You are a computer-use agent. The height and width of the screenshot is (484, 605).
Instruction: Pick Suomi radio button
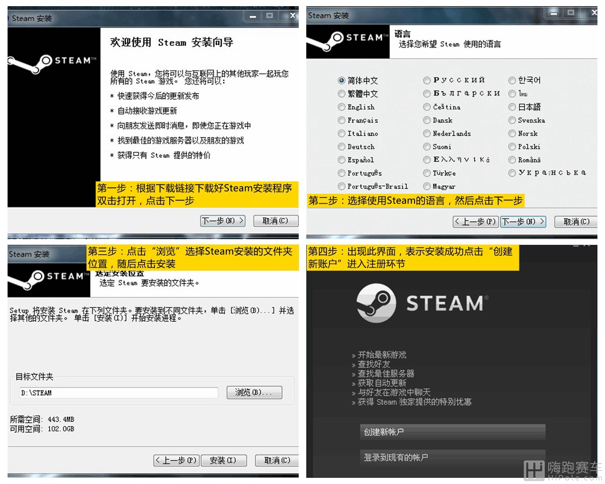pyautogui.click(x=427, y=147)
